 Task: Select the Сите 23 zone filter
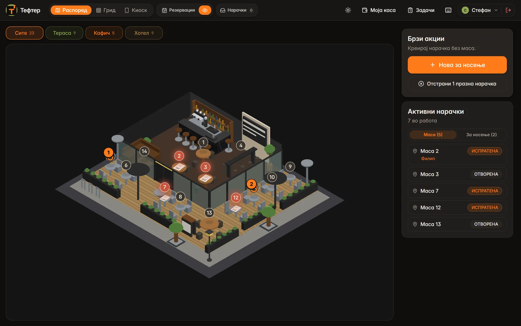(24, 33)
